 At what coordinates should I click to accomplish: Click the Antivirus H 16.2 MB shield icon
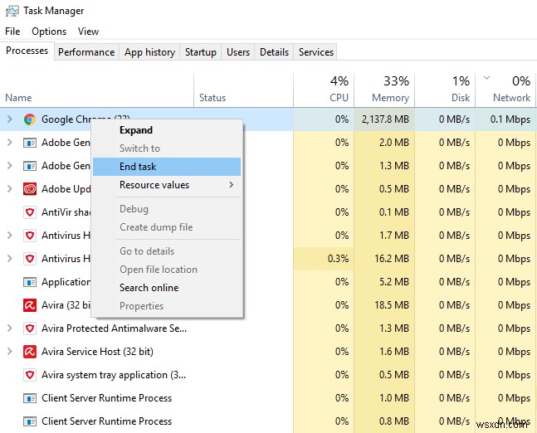[30, 259]
